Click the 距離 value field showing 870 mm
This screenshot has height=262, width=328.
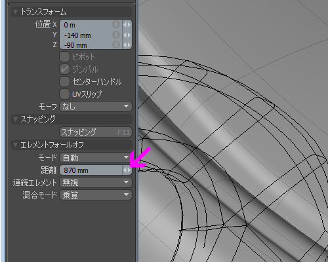coord(91,170)
